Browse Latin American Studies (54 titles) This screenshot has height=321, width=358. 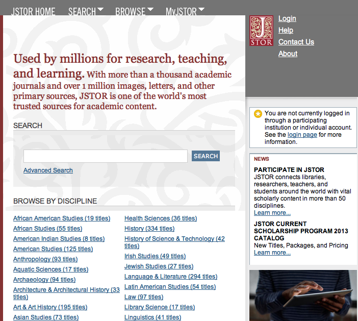tap(170, 287)
